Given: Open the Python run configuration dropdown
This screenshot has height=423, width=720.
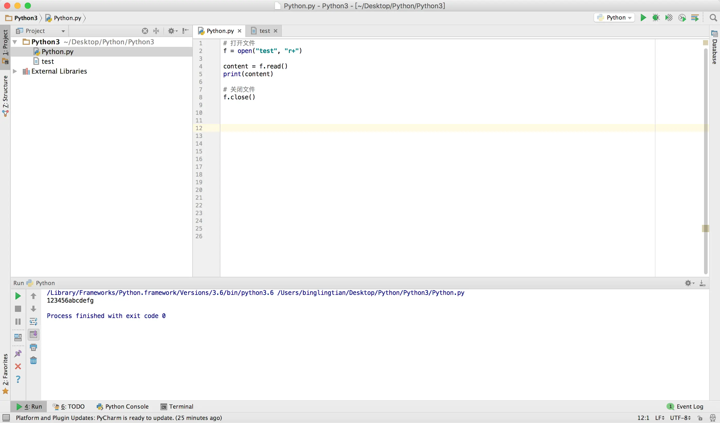Looking at the screenshot, I should point(614,18).
